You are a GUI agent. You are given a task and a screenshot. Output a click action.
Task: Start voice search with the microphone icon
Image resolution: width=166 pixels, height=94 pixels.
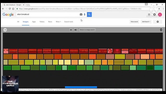85,14
